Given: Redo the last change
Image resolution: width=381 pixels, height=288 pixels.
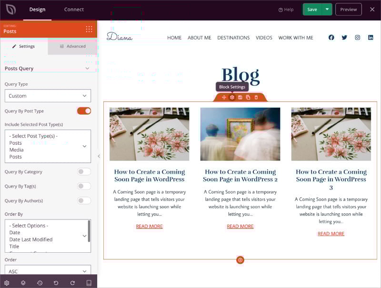Looking at the screenshot, I should [72, 282].
